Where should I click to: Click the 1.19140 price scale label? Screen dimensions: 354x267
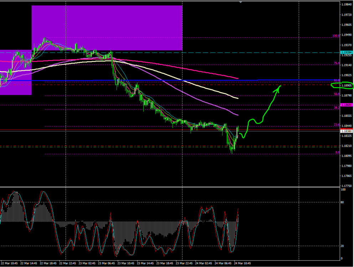tap(347, 65)
